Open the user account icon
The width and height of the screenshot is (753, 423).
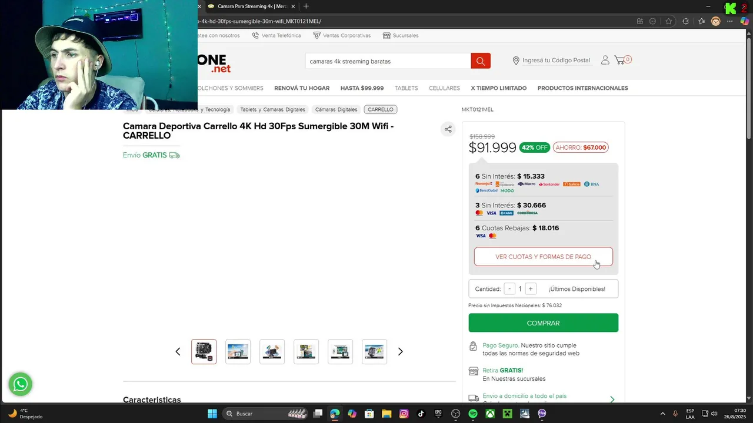(605, 60)
